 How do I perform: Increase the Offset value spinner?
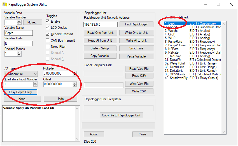coord(75,83)
